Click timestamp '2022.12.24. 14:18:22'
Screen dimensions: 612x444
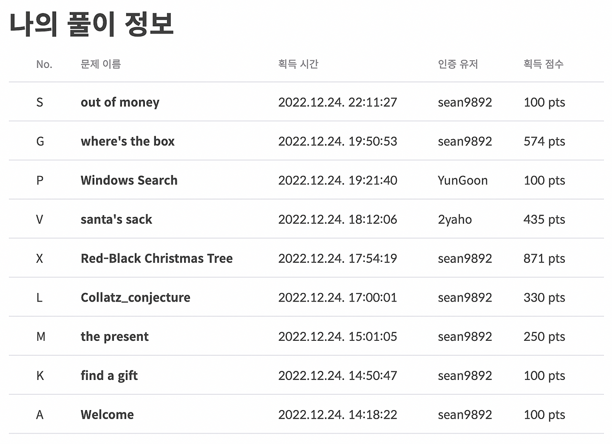click(x=338, y=414)
